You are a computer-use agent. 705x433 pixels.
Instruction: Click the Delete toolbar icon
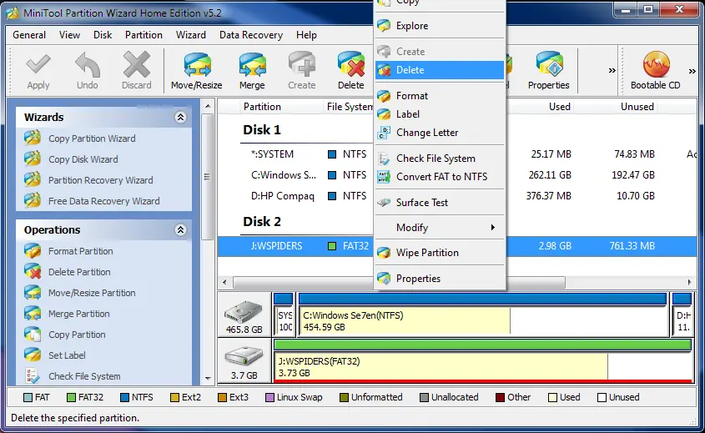coord(351,65)
